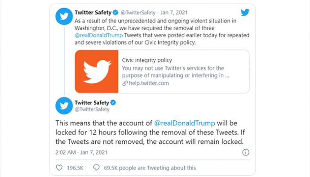This screenshot has width=310, height=177.
Task: Open the @realDonaldTrump mention in the first tweet
Action: coord(99,35)
